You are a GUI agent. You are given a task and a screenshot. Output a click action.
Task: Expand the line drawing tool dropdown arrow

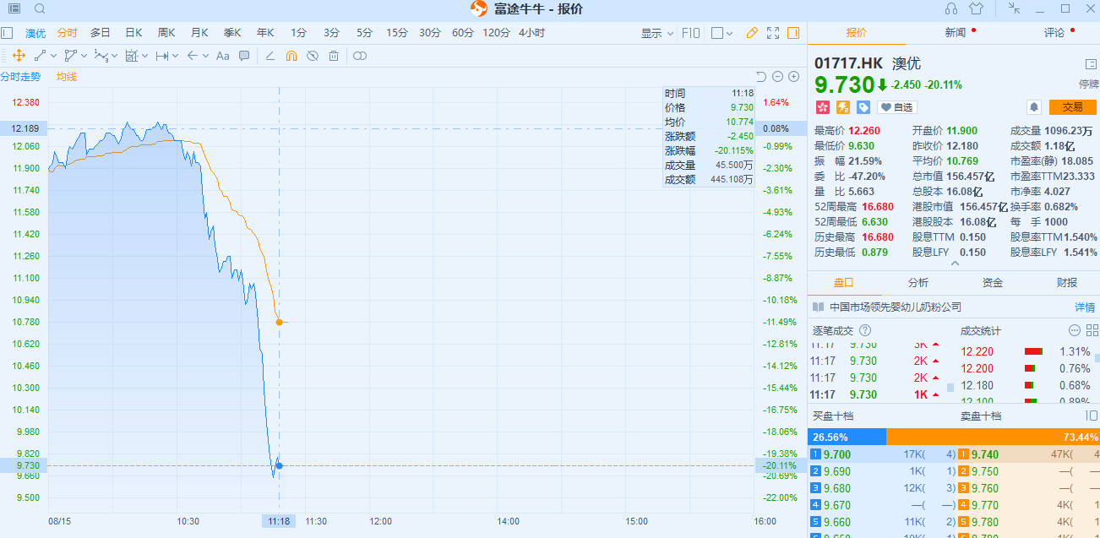click(x=54, y=56)
